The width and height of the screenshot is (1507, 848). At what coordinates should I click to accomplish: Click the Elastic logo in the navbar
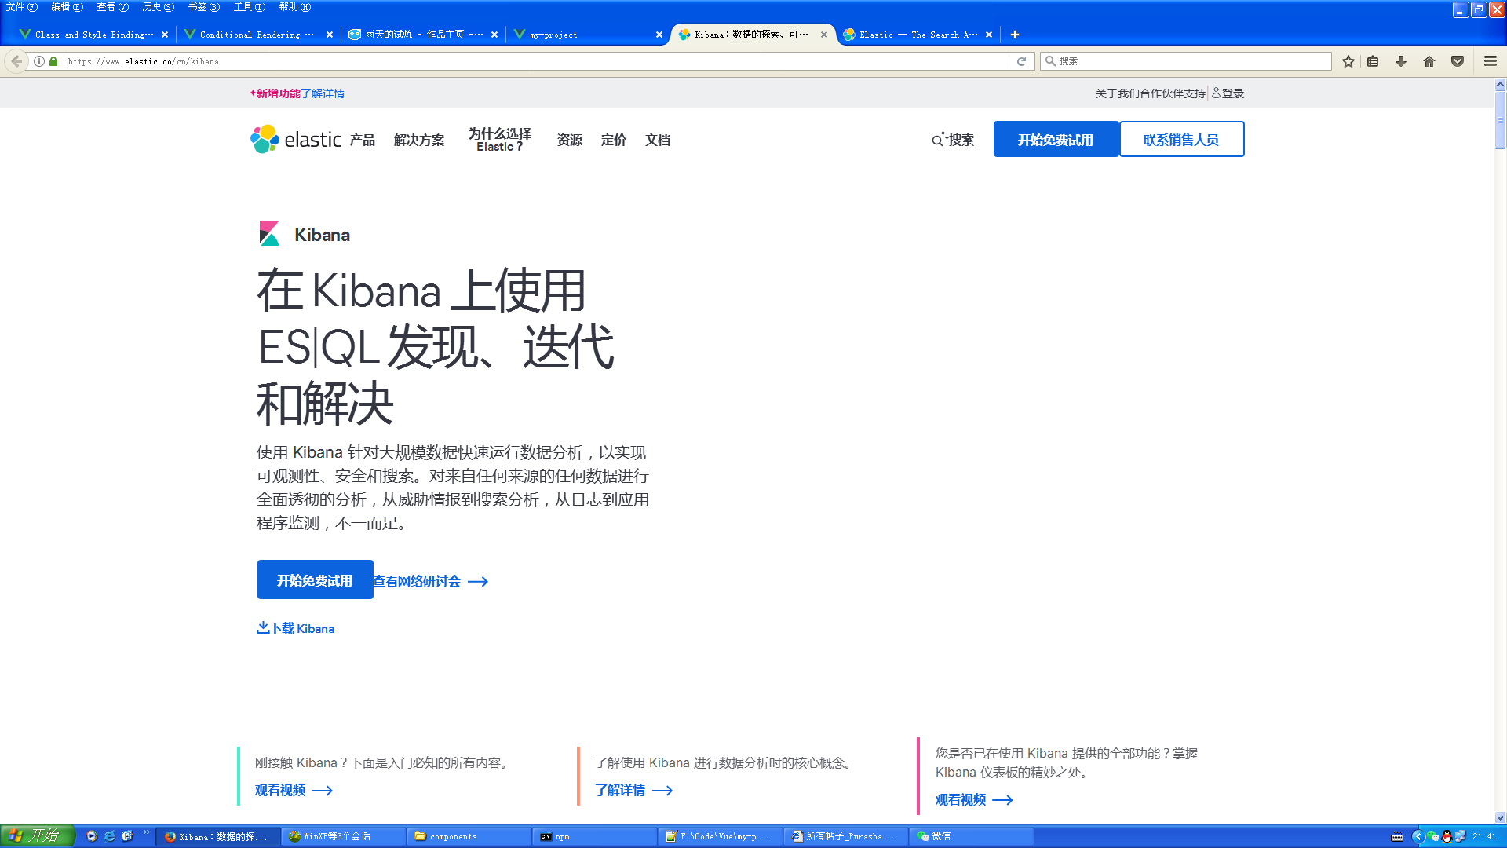[296, 139]
